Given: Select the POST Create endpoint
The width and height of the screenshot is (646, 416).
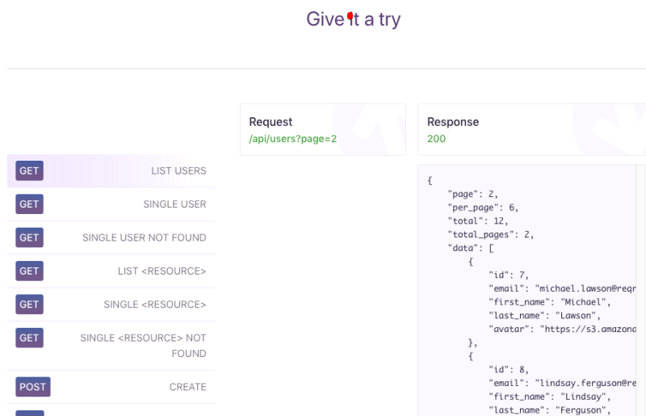Looking at the screenshot, I should pyautogui.click(x=111, y=387).
